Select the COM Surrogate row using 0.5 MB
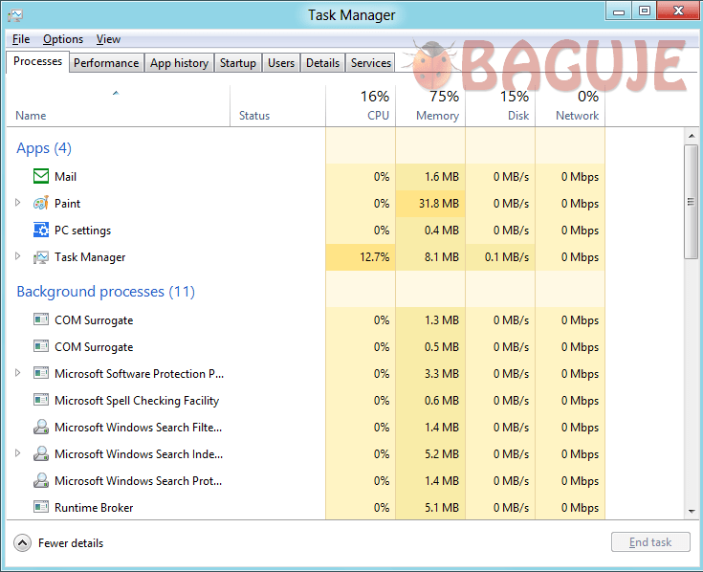Viewport: 703px width, 572px height. tap(306, 347)
